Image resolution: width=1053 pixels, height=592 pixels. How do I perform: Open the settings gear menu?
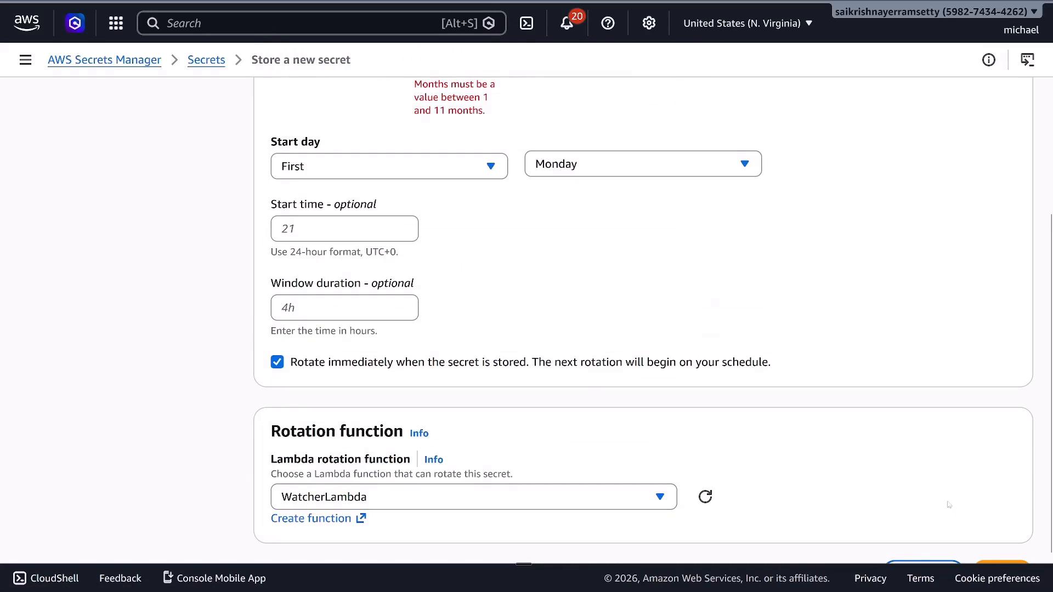click(x=649, y=23)
